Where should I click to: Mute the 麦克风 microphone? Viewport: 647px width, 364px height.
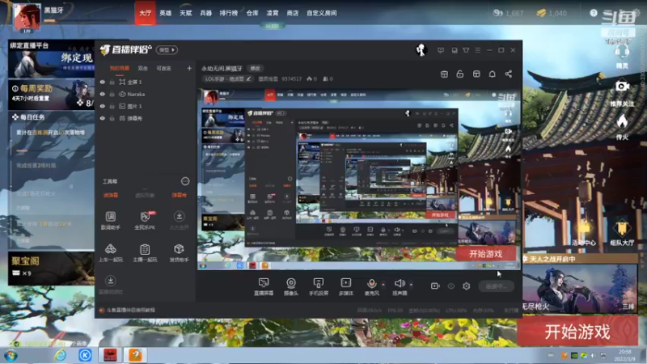(371, 286)
